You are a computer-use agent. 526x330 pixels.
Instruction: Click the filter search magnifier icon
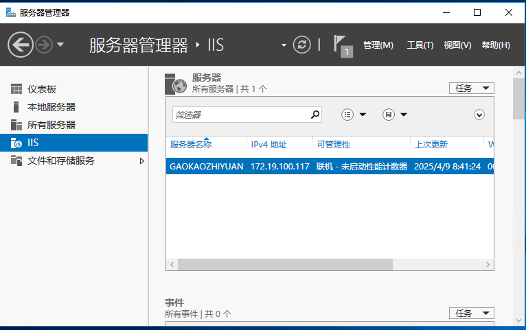tap(315, 115)
